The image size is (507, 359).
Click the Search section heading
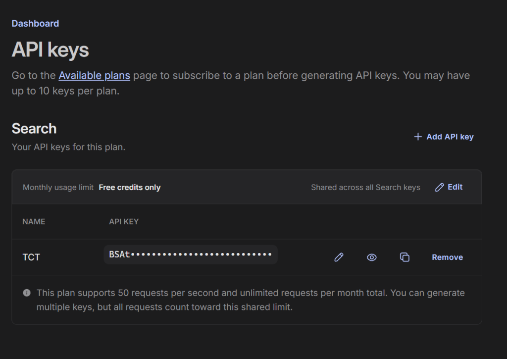click(x=34, y=128)
